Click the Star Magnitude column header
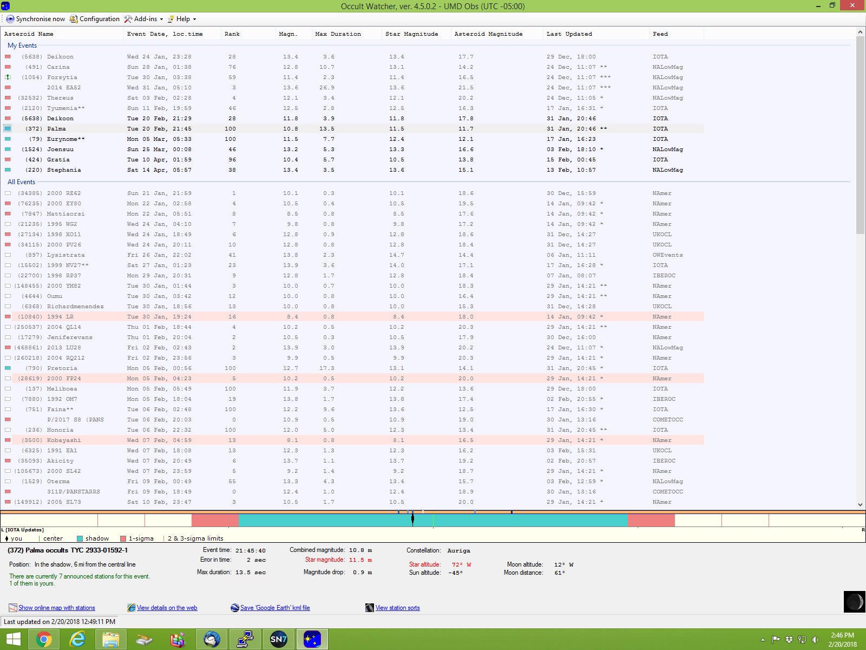866x650 pixels. click(x=411, y=34)
